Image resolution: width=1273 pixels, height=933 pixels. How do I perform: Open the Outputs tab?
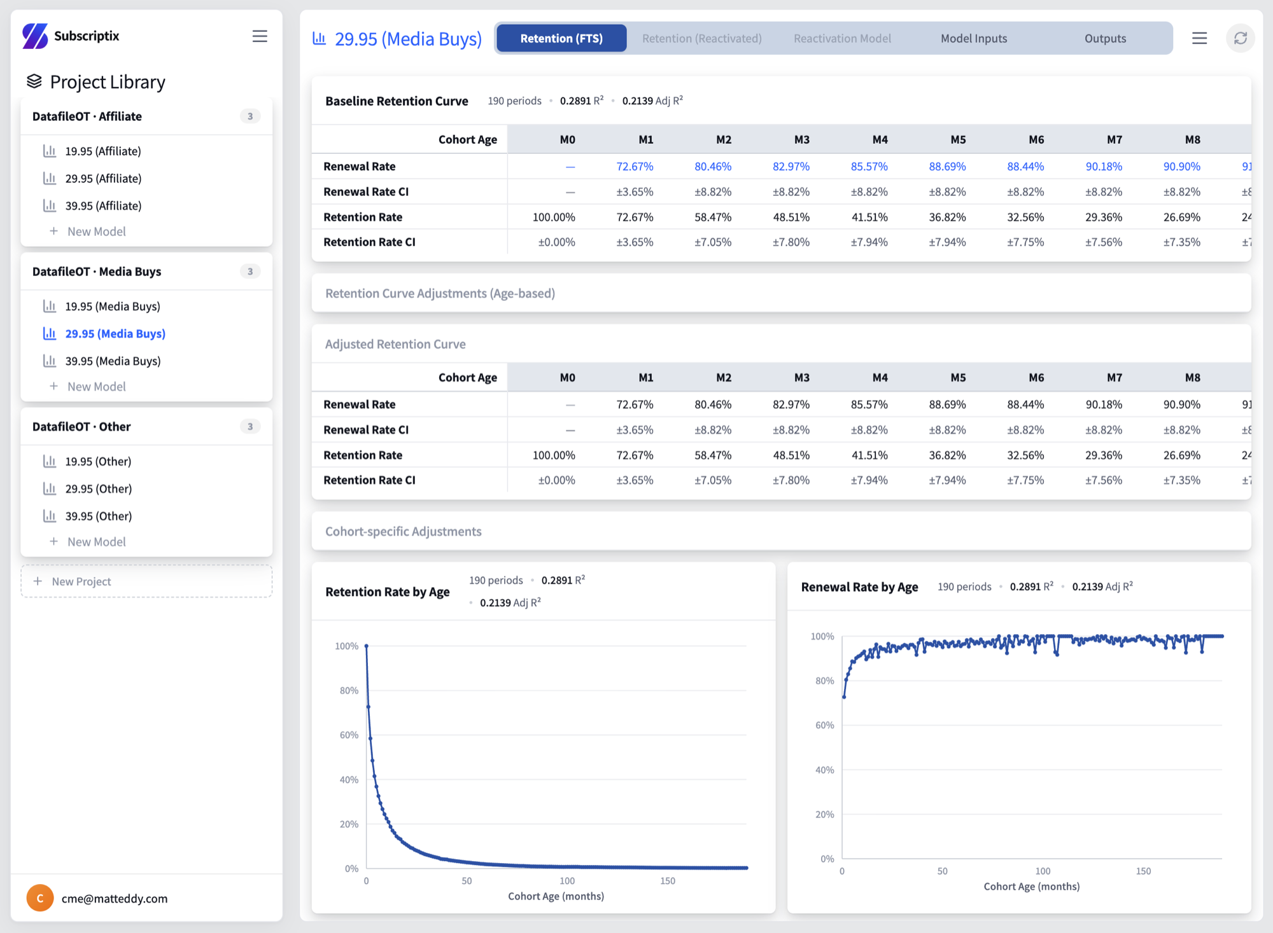[1106, 38]
